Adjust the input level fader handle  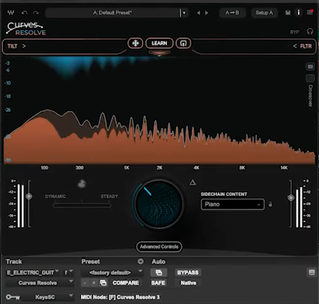(x=29, y=197)
